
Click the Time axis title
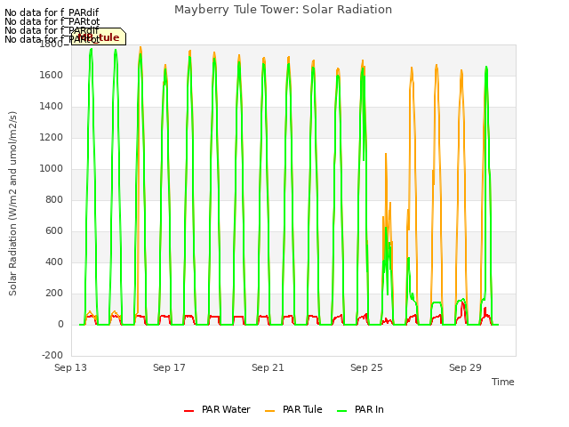pyautogui.click(x=503, y=382)
